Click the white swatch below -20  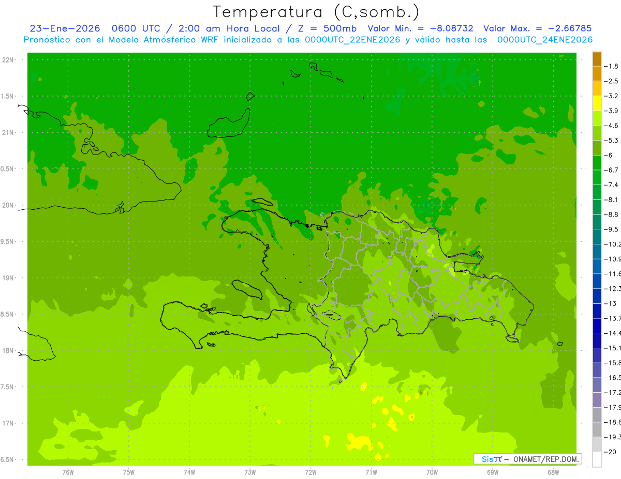[x=597, y=459]
